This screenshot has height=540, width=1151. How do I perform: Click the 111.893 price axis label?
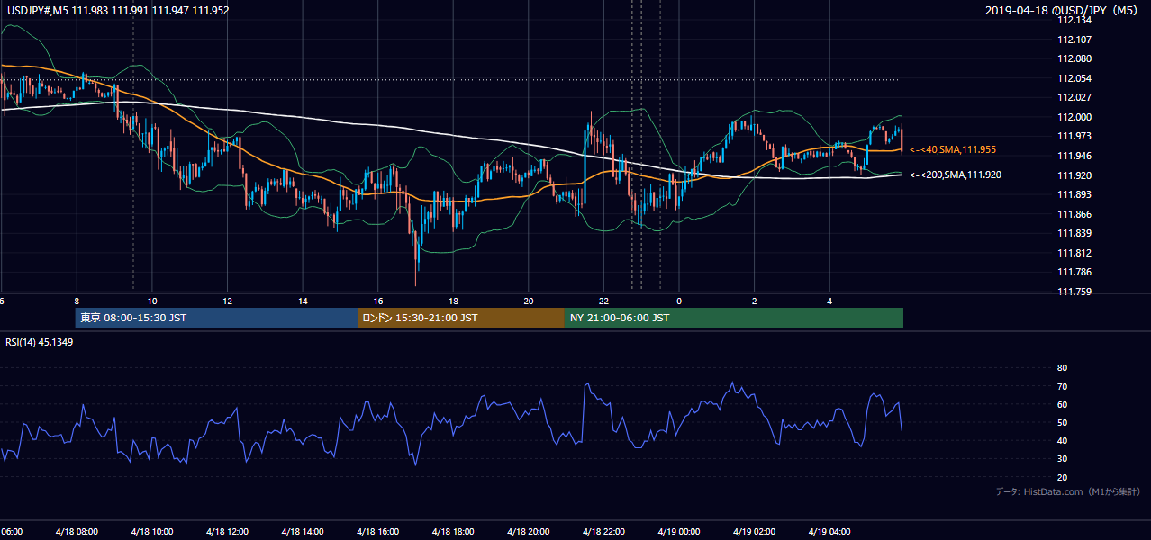point(1074,194)
